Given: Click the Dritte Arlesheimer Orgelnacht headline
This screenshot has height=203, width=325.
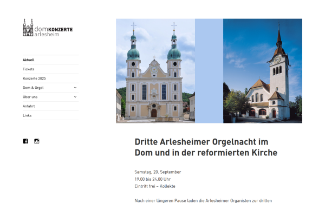Looking at the screenshot, I should 206,147.
